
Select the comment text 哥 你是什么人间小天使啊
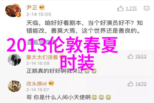(59, 97)
